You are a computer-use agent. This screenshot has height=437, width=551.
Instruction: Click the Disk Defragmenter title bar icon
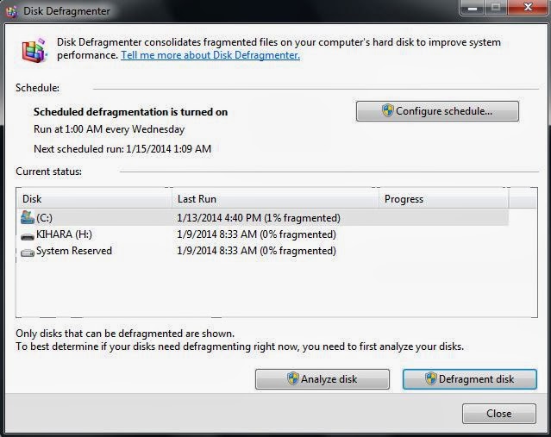point(11,11)
